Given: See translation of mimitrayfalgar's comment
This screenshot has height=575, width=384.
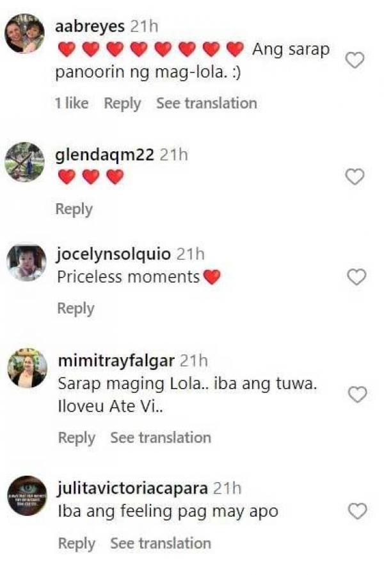Looking at the screenshot, I should coord(161,438).
